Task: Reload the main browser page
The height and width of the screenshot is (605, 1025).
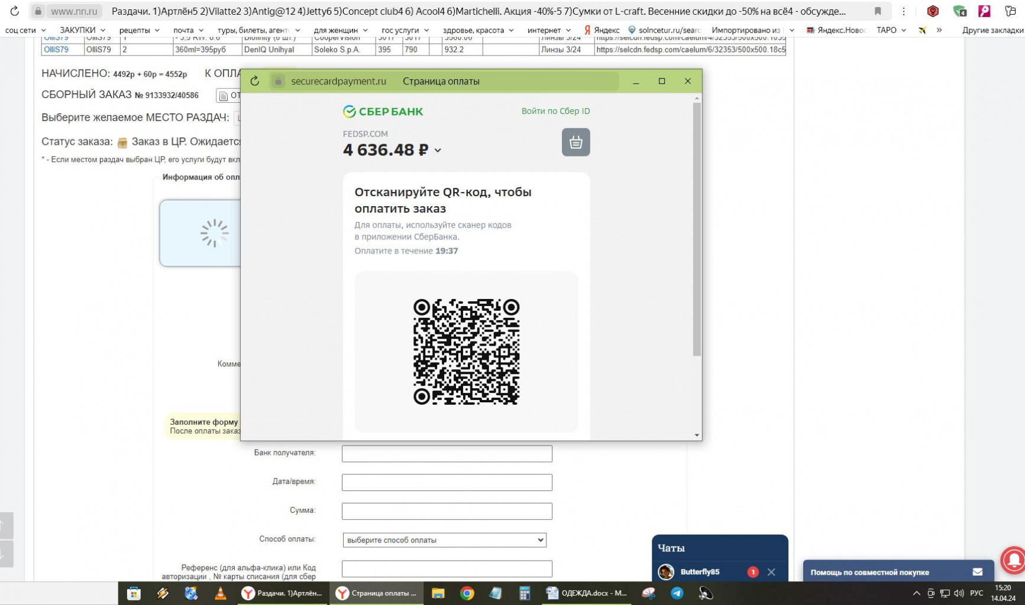Action: 14,11
